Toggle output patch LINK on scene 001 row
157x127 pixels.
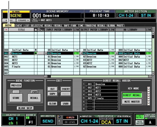112,53
